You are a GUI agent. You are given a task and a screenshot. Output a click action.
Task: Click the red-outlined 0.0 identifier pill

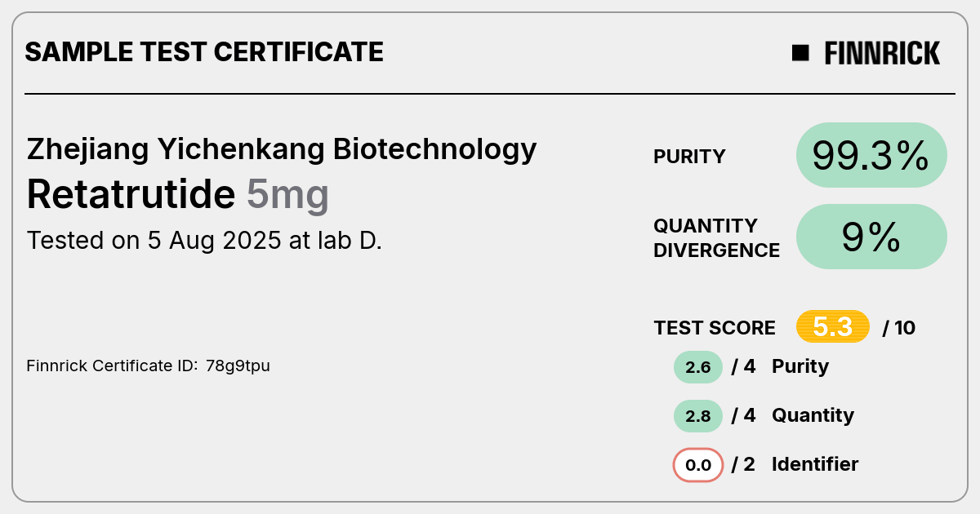698,465
